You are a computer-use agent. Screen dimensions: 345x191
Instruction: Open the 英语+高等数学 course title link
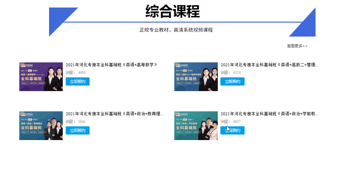point(112,65)
